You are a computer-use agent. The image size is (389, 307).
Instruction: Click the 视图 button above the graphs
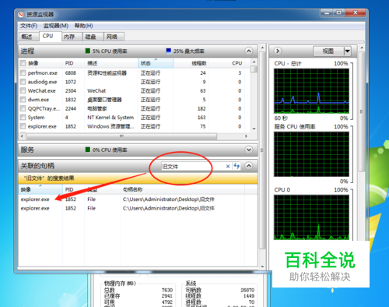[328, 51]
